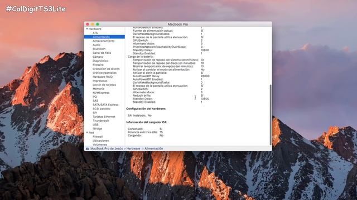Select Grabación de discos
This screenshot has width=357, height=200.
click(106, 69)
